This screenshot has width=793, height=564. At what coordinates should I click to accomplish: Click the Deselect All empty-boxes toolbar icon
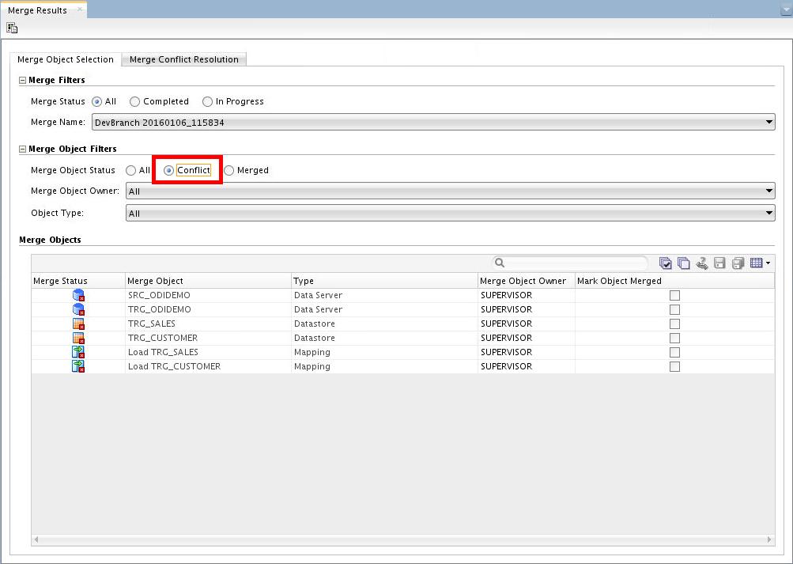click(x=684, y=263)
